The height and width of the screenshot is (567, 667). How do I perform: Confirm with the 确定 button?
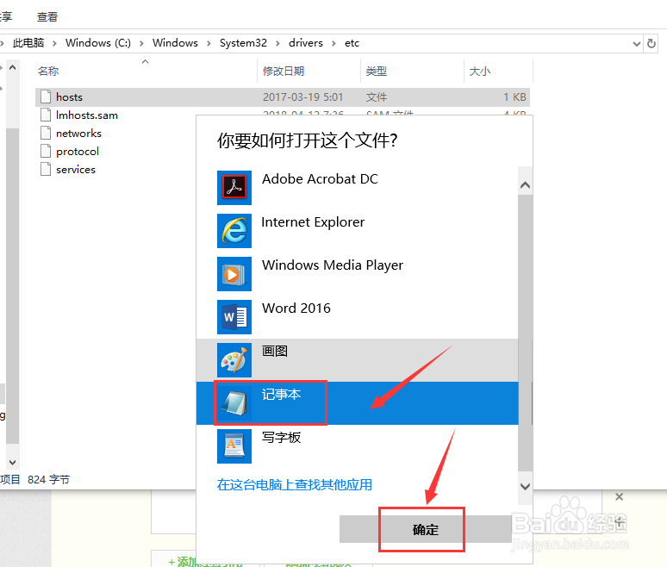pyautogui.click(x=426, y=530)
